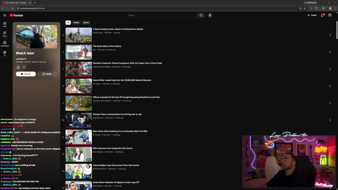The image size is (338, 190).
Task: Click the Shuffle button
Action: click(47, 74)
